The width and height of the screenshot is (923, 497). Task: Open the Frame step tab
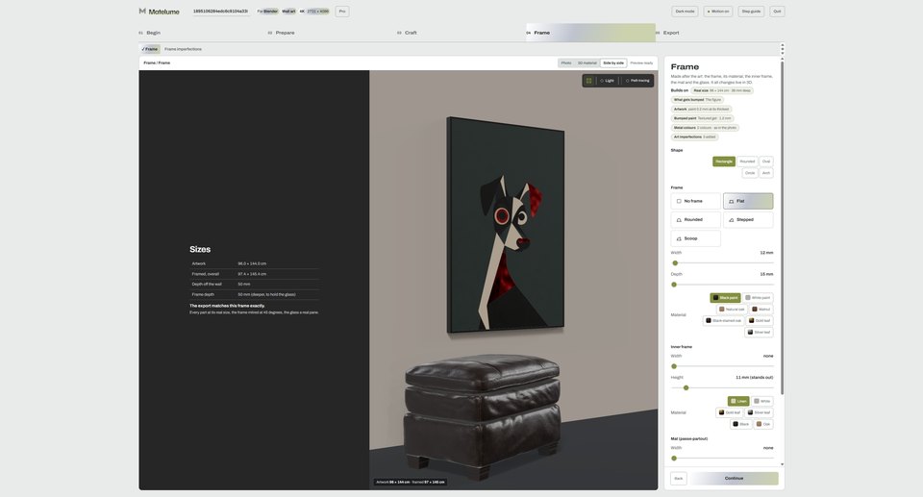pos(590,33)
